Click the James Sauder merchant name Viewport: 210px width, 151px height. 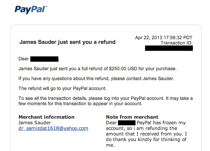coord(35,123)
